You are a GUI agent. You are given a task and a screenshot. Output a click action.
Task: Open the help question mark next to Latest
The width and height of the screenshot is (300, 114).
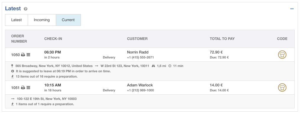pyautogui.click(x=26, y=9)
